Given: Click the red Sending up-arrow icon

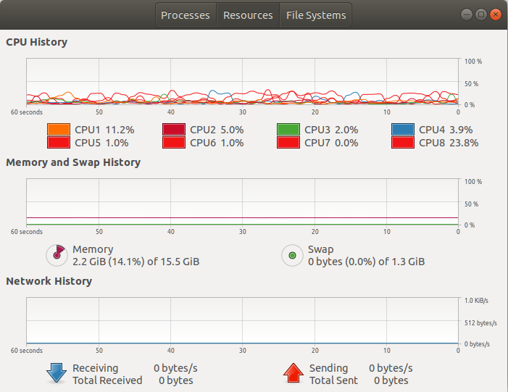Looking at the screenshot, I should tap(292, 374).
